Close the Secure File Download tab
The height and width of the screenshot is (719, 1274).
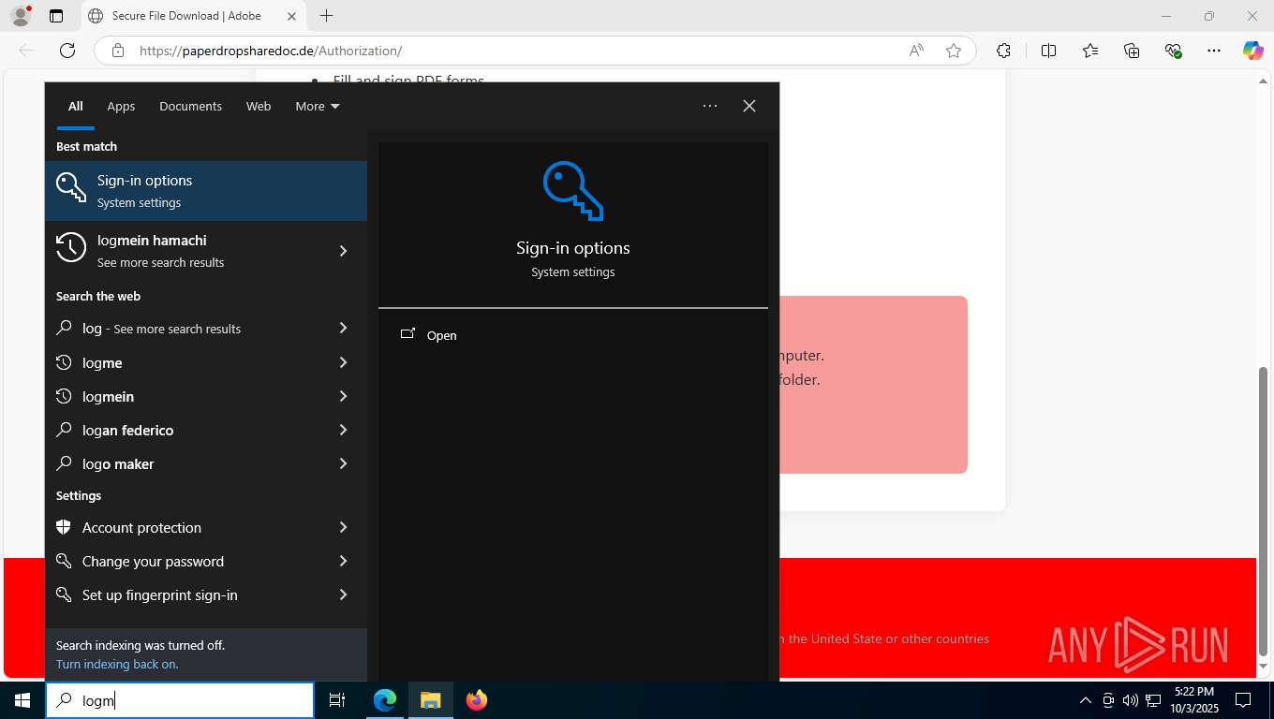[291, 16]
